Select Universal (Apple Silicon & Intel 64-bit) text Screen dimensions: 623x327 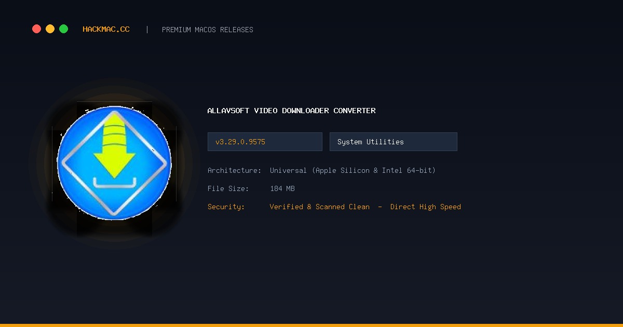353,170
